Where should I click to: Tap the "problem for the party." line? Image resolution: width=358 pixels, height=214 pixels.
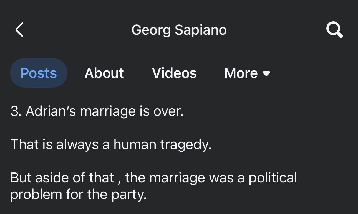78,194
